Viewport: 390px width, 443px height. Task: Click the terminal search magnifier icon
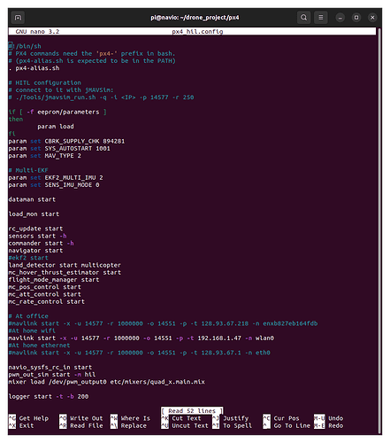tap(303, 18)
